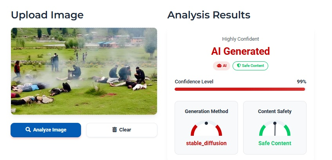Open the Content Safety card
Screen dimensions: 332x160
click(x=275, y=128)
